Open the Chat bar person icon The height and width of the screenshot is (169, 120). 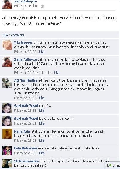click(108, 165)
